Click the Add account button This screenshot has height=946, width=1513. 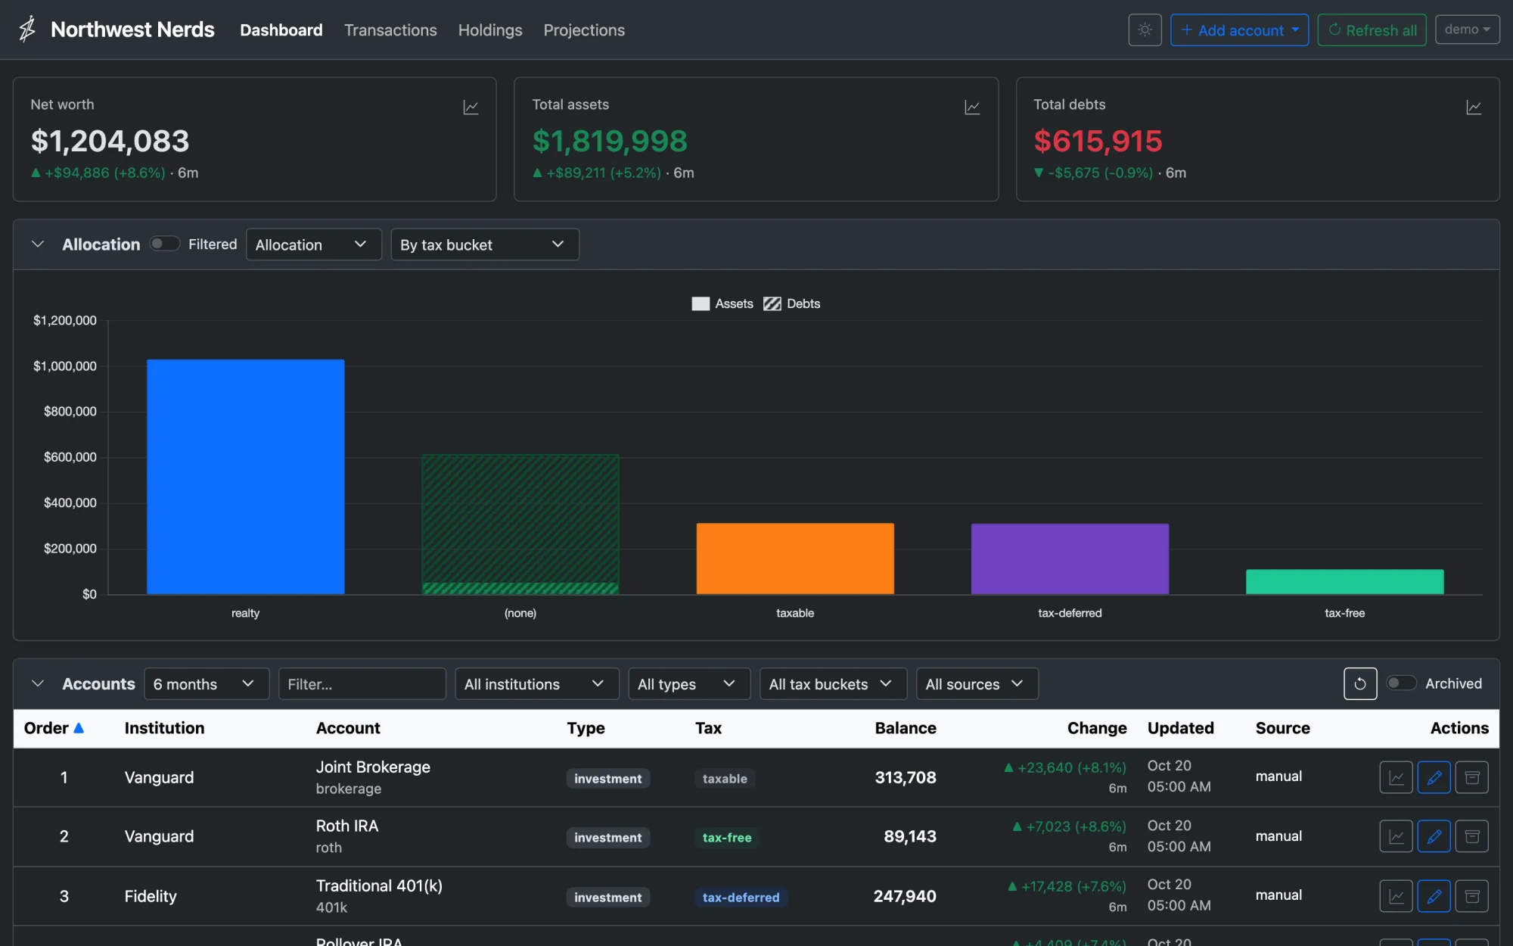1239,30
